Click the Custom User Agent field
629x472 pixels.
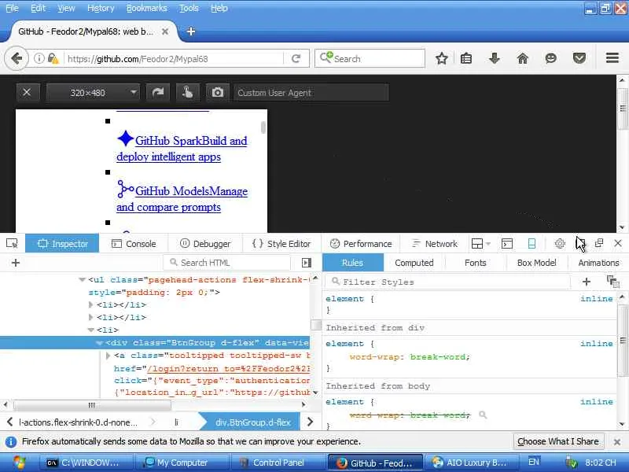[x=311, y=93]
